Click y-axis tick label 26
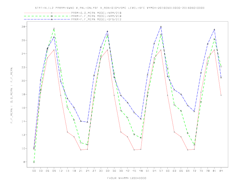This screenshot has width=241, height=186. [24, 40]
